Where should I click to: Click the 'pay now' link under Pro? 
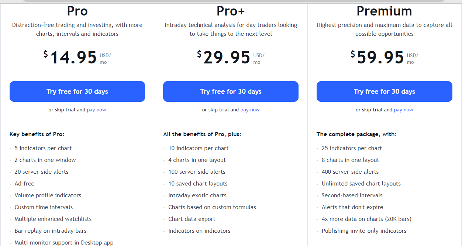[96, 110]
